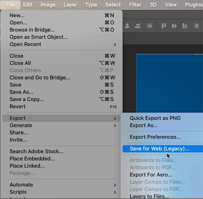
Task: Open the Layer menu
Action: pyautogui.click(x=70, y=5)
